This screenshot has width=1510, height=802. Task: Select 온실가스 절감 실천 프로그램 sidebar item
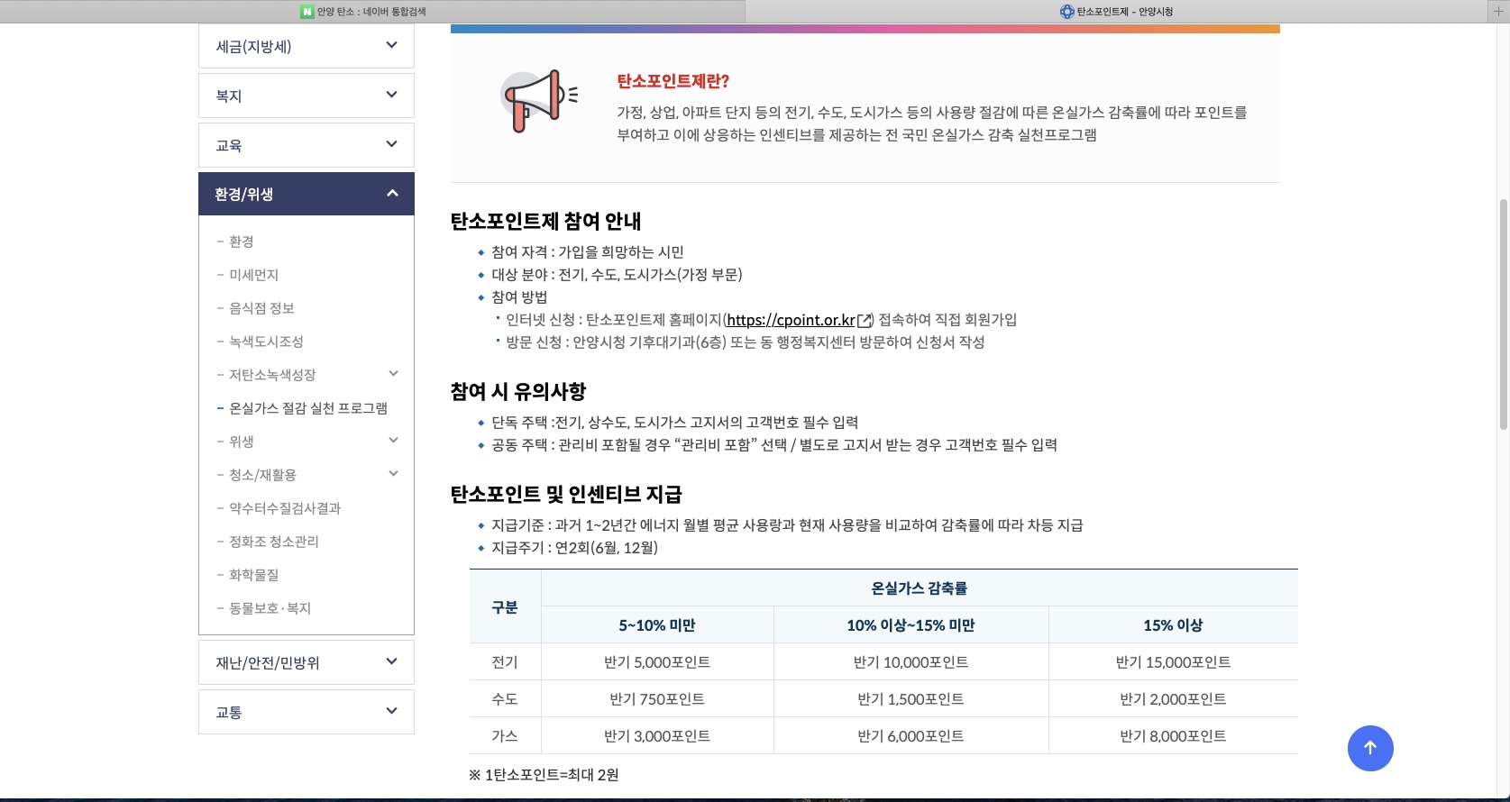click(307, 408)
